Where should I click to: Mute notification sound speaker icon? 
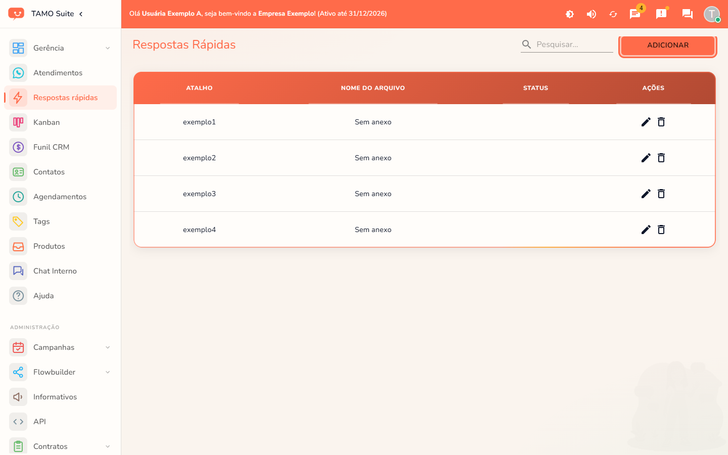click(x=591, y=14)
